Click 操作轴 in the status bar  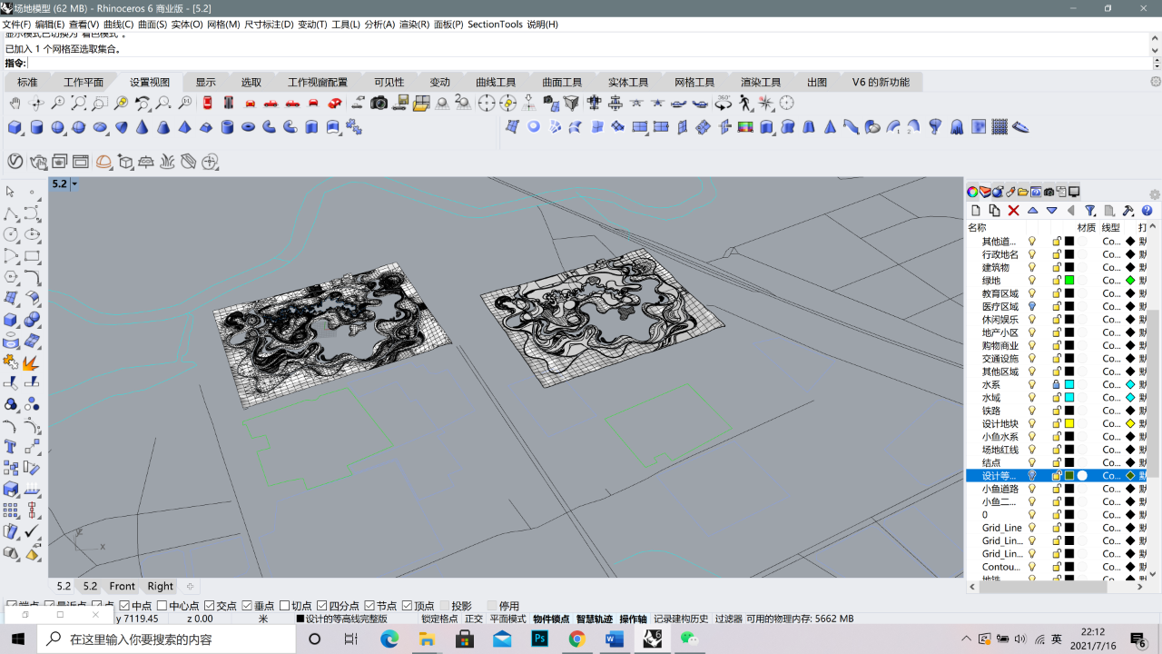tap(634, 619)
